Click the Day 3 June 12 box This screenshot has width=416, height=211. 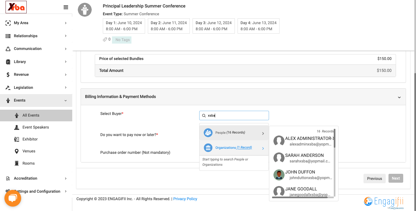(214, 26)
